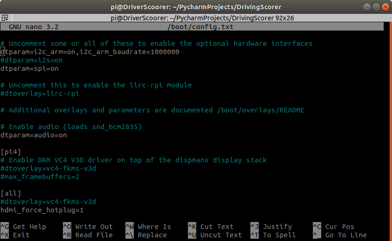Click the 'Enable audio (loads snd_bcm2835)' comment
The image size is (392, 241).
click(71, 127)
